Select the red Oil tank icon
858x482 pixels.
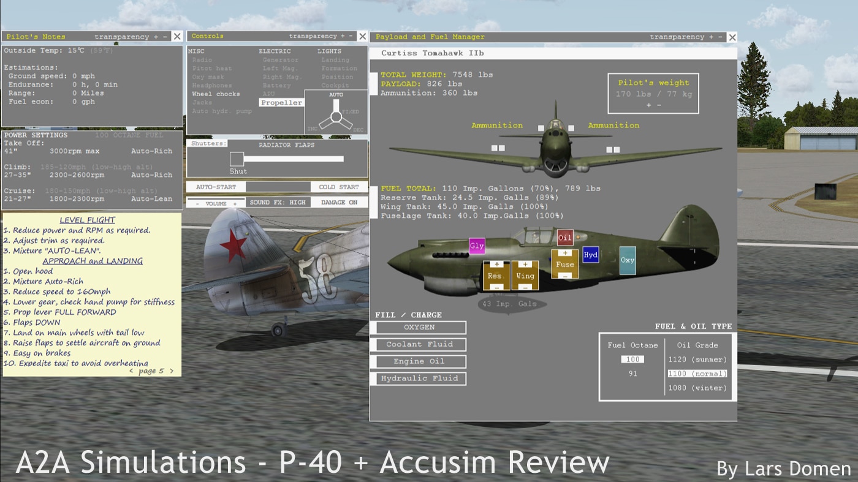coord(565,238)
